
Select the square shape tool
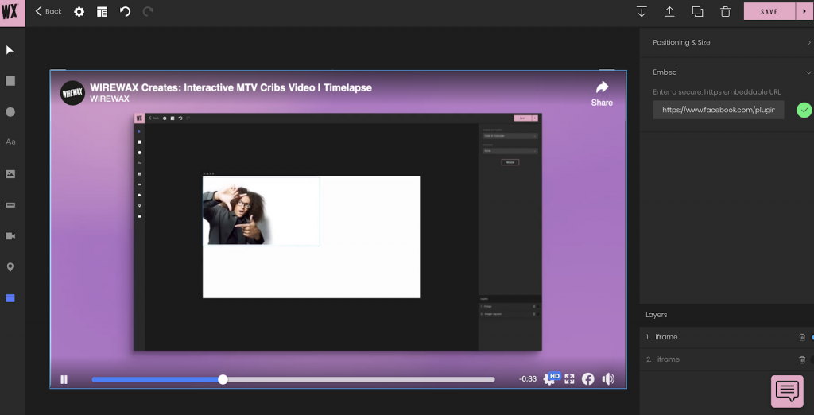(x=10, y=81)
